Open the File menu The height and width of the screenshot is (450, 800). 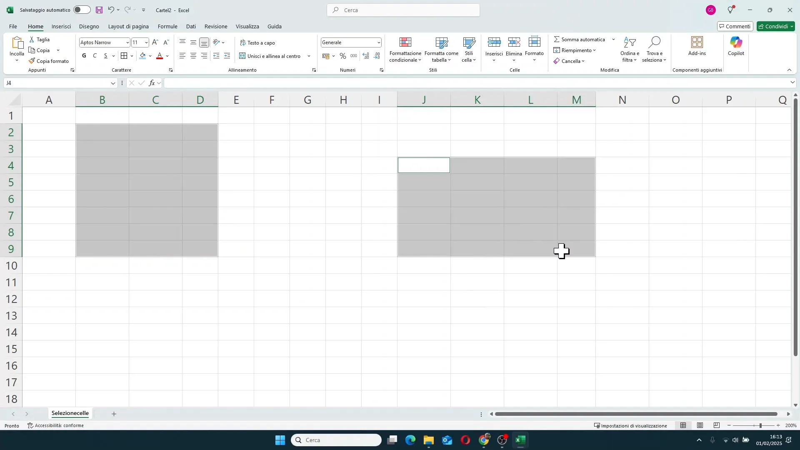[x=13, y=26]
